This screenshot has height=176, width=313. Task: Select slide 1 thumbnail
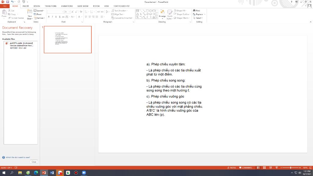click(68, 39)
